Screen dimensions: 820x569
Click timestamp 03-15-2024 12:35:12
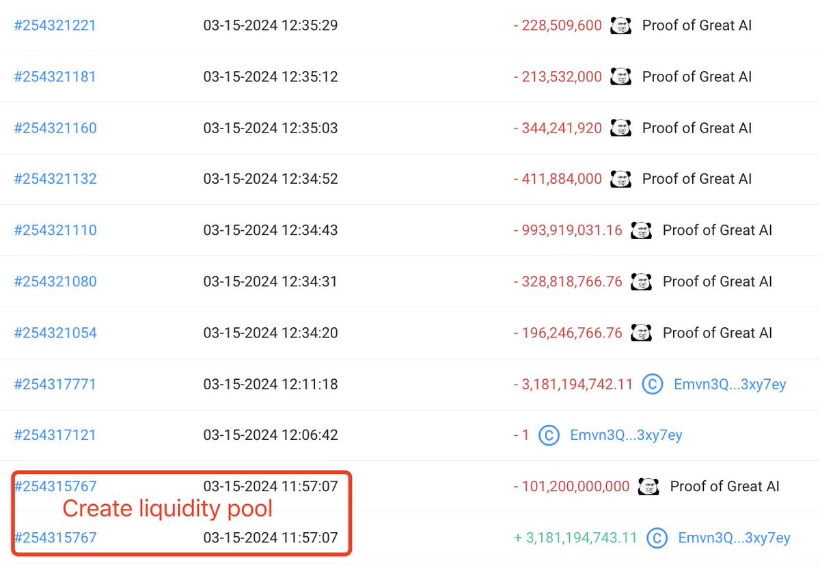click(x=271, y=77)
